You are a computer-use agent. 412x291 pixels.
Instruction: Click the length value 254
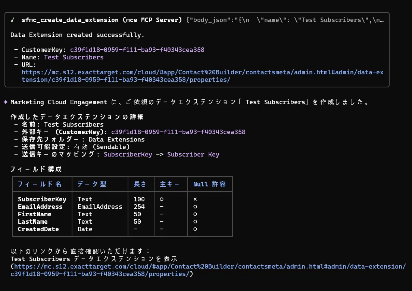click(x=139, y=207)
